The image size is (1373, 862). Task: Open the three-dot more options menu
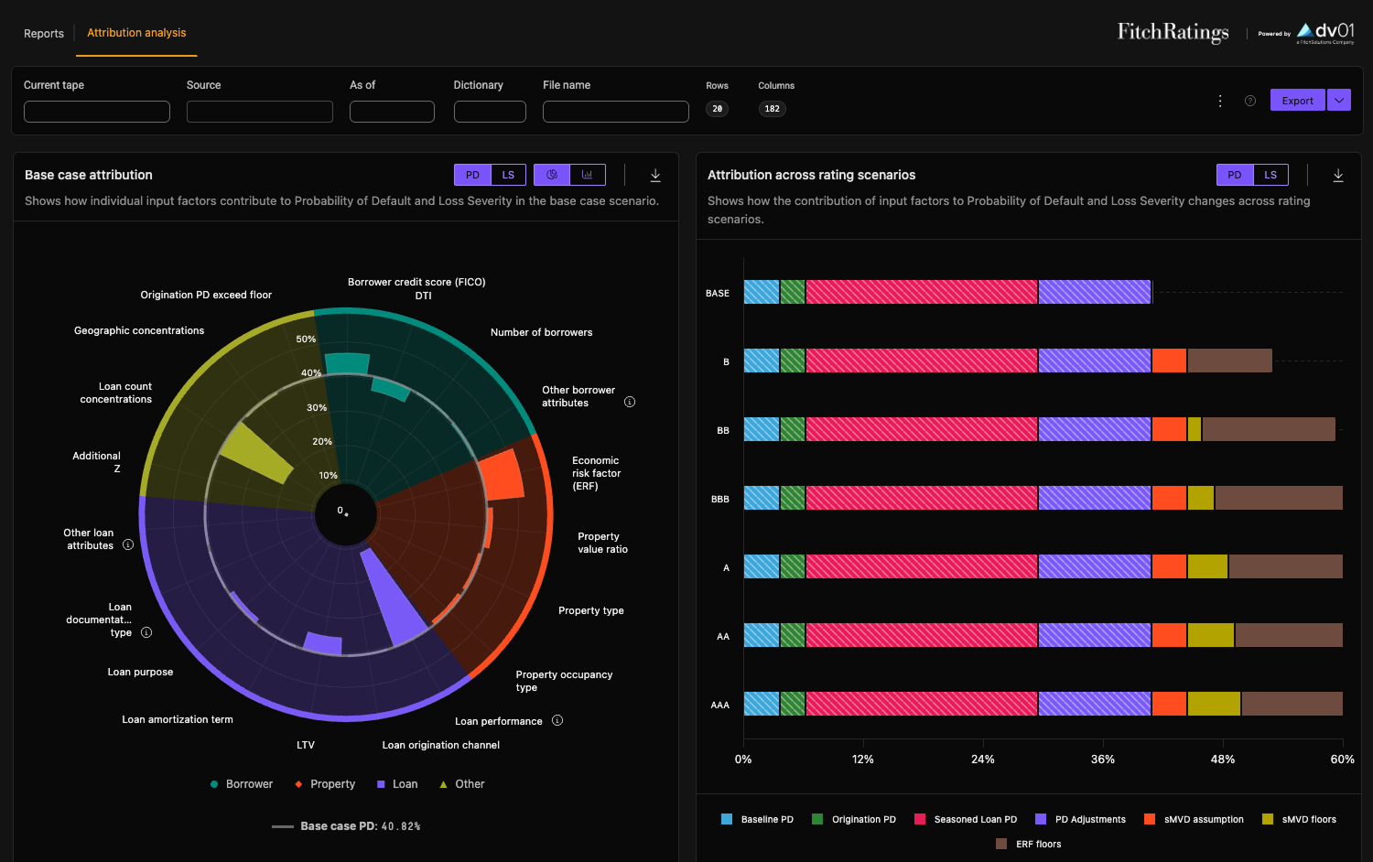click(x=1220, y=101)
